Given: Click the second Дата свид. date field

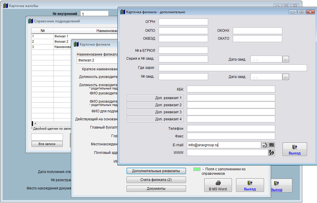Looking at the screenshot, I should 266,77.
